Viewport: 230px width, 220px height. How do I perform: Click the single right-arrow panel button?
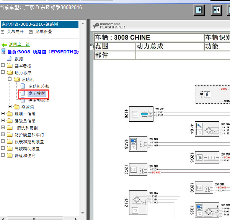[x=199, y=10]
